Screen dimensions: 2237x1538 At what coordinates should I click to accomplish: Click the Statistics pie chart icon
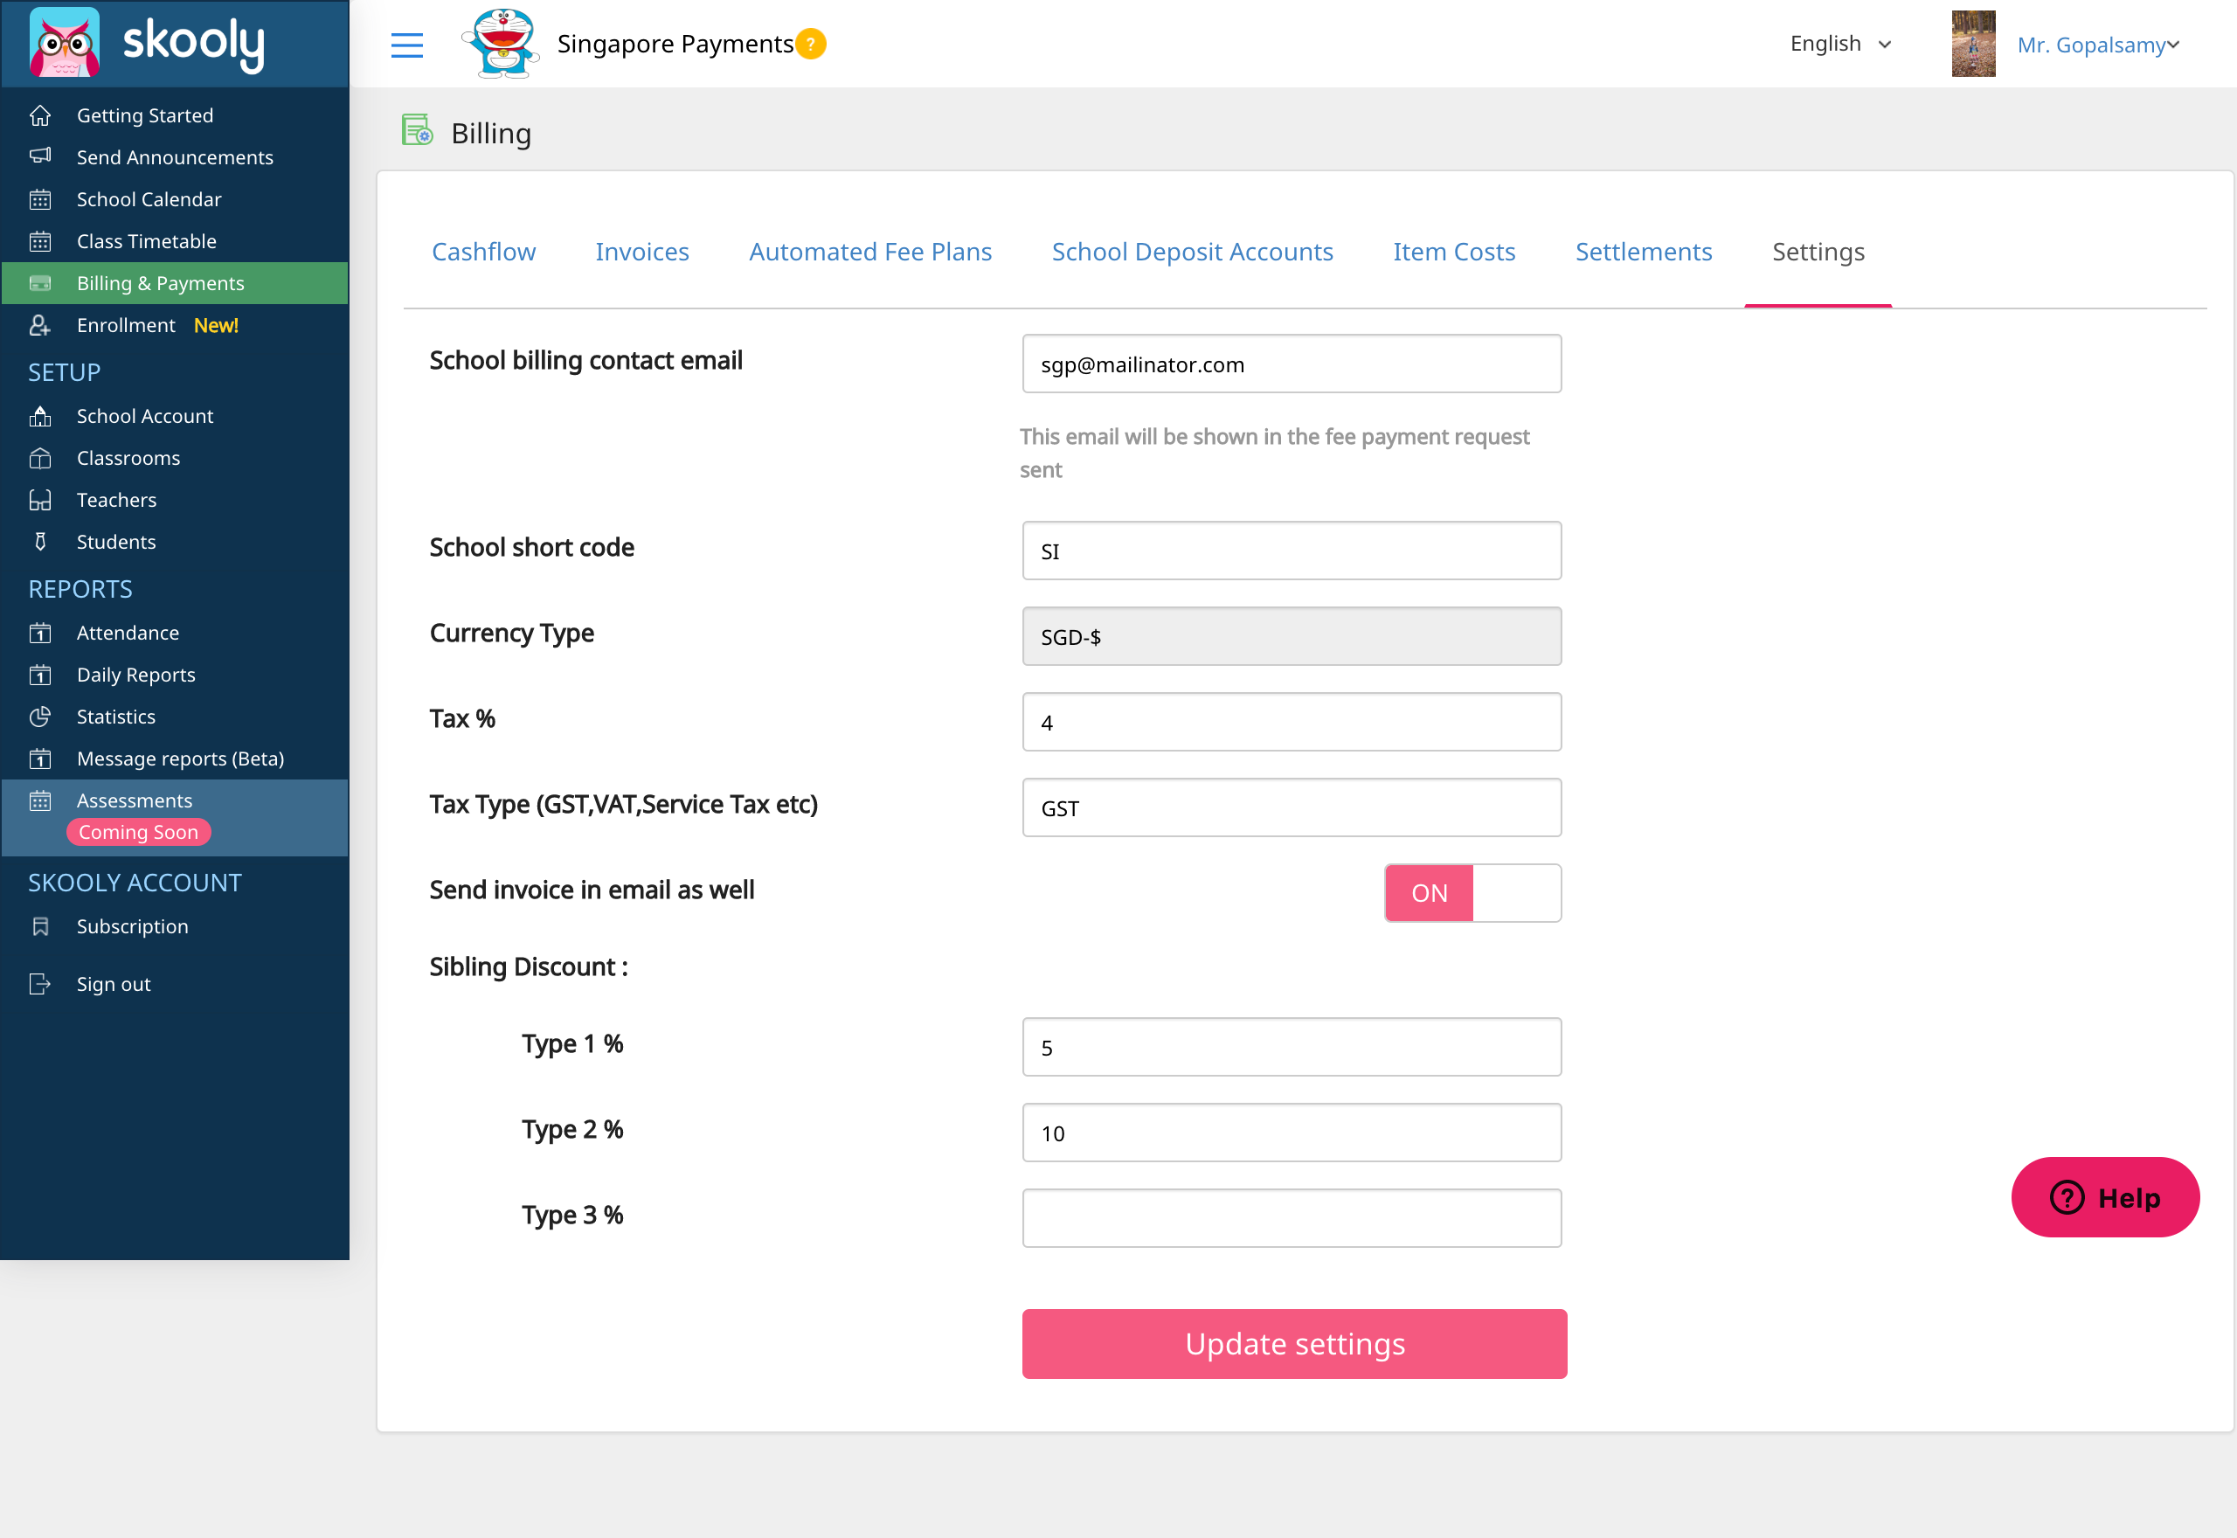pos(40,717)
